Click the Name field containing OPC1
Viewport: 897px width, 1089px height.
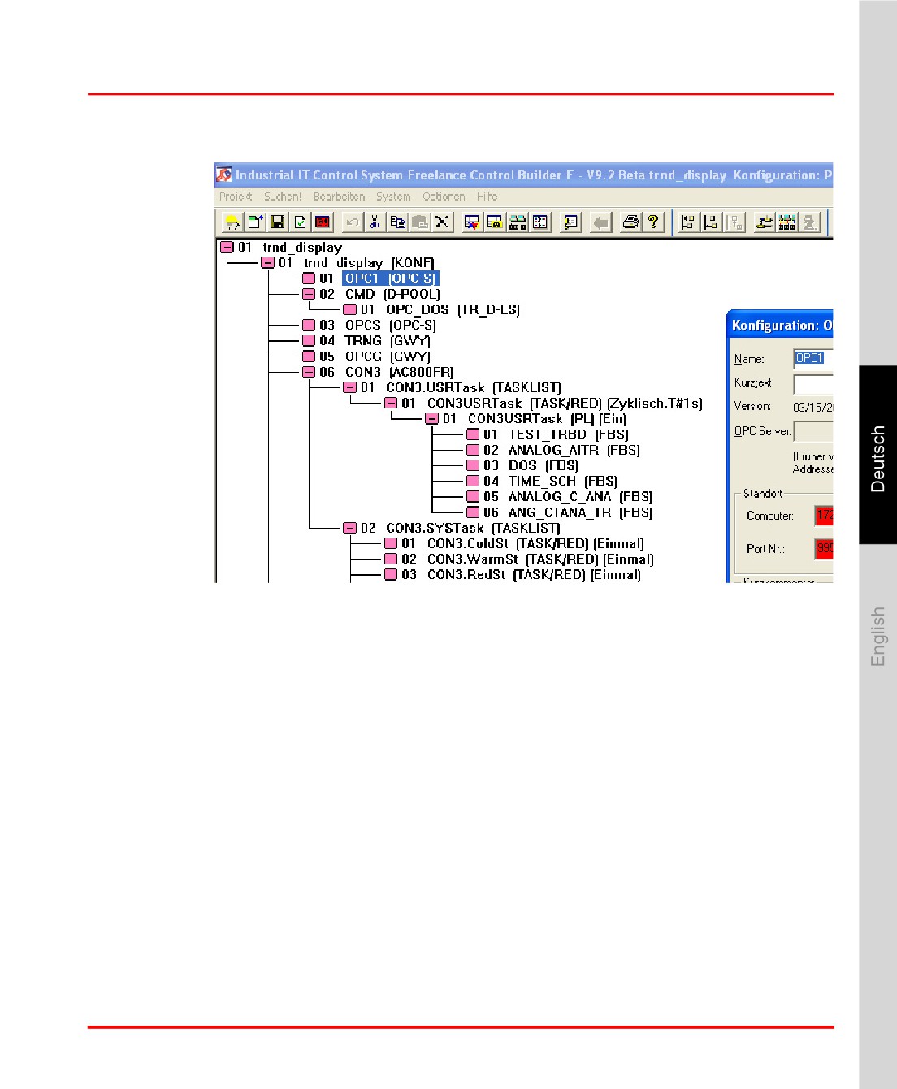pyautogui.click(x=813, y=358)
